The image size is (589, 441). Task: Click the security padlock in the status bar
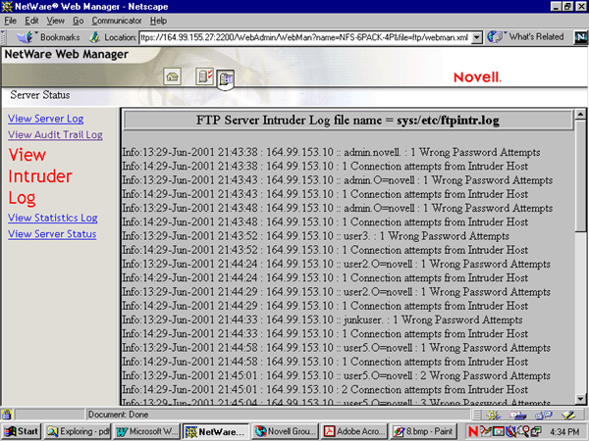(x=8, y=415)
